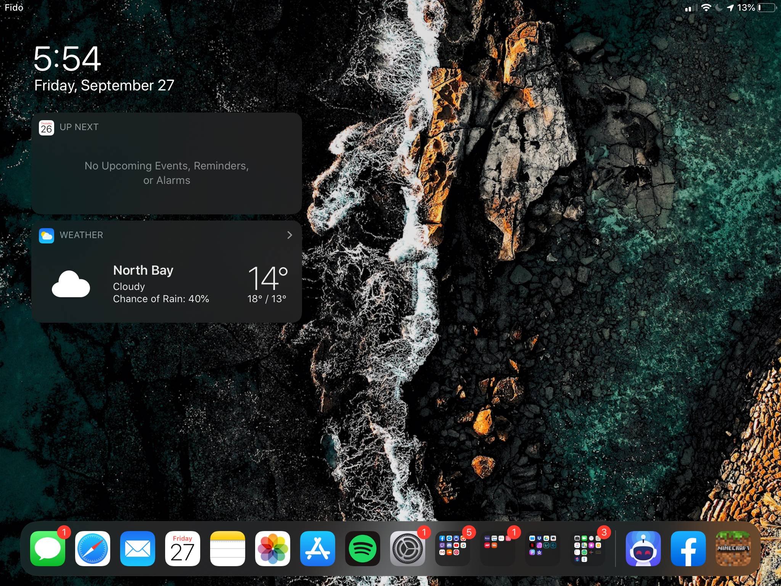Open the Mail app
This screenshot has width=781, height=586.
tap(138, 549)
